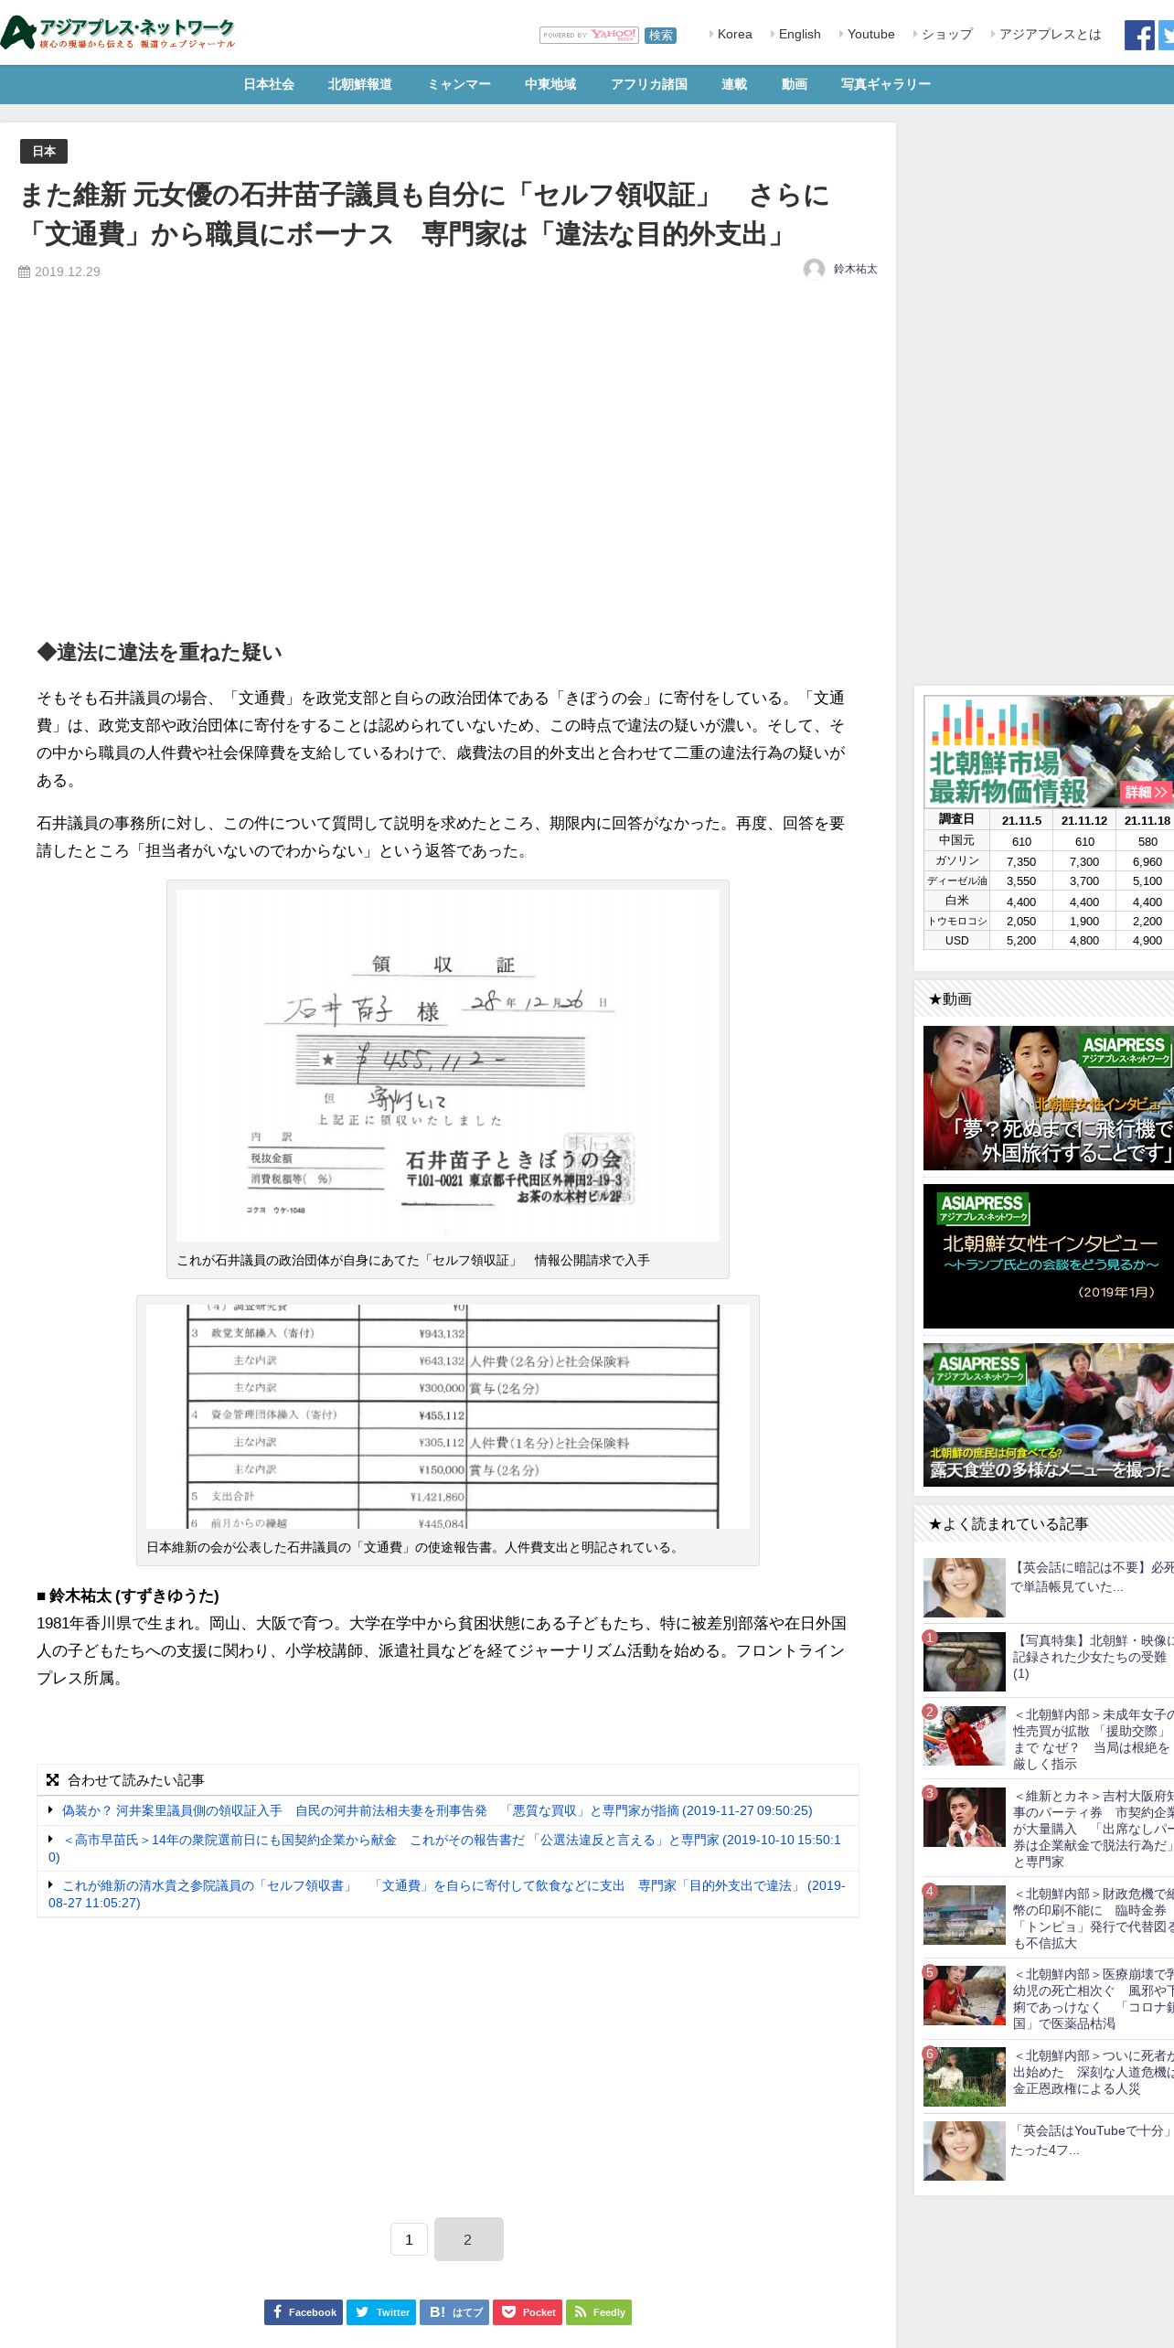Focus the Yahoo-powered search field
This screenshot has width=1174, height=2348.
coord(589,35)
